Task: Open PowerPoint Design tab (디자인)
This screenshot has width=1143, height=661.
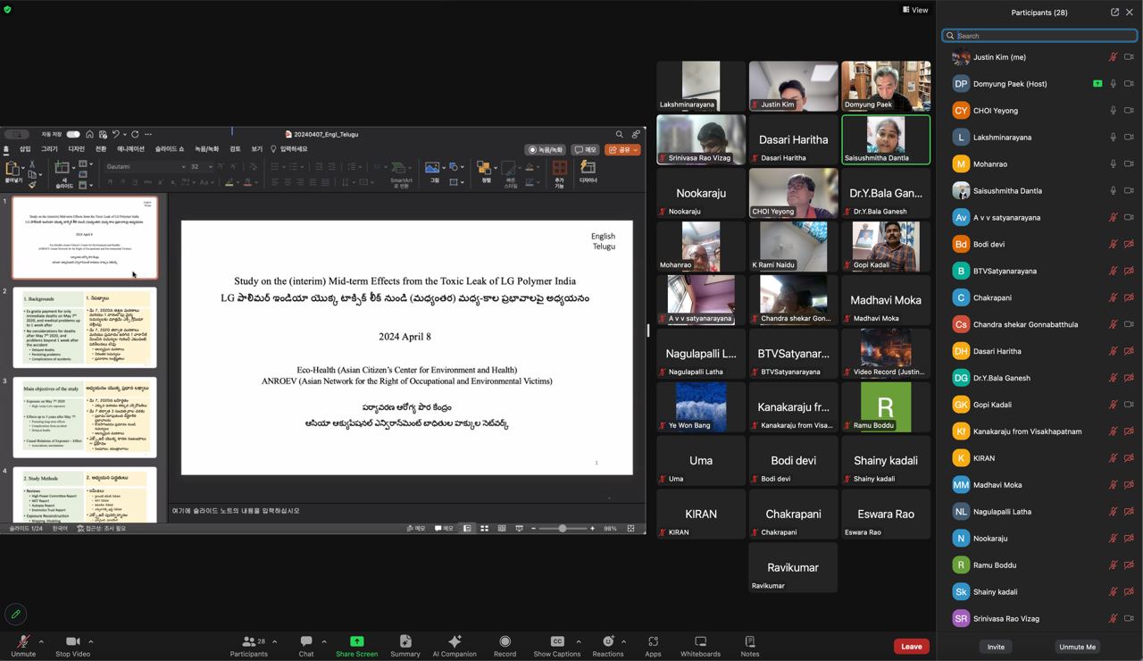Action: coord(77,149)
